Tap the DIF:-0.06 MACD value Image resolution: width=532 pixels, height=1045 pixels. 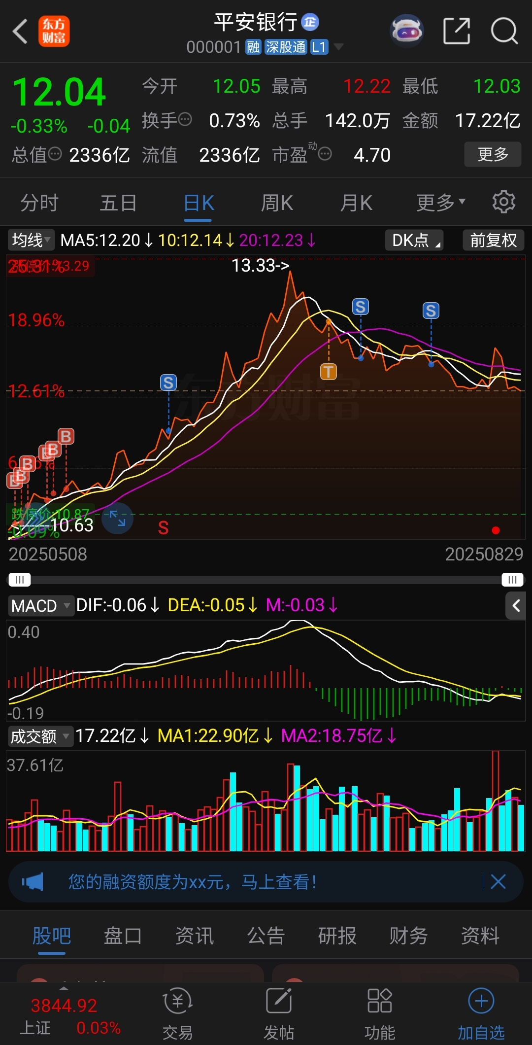pos(111,605)
